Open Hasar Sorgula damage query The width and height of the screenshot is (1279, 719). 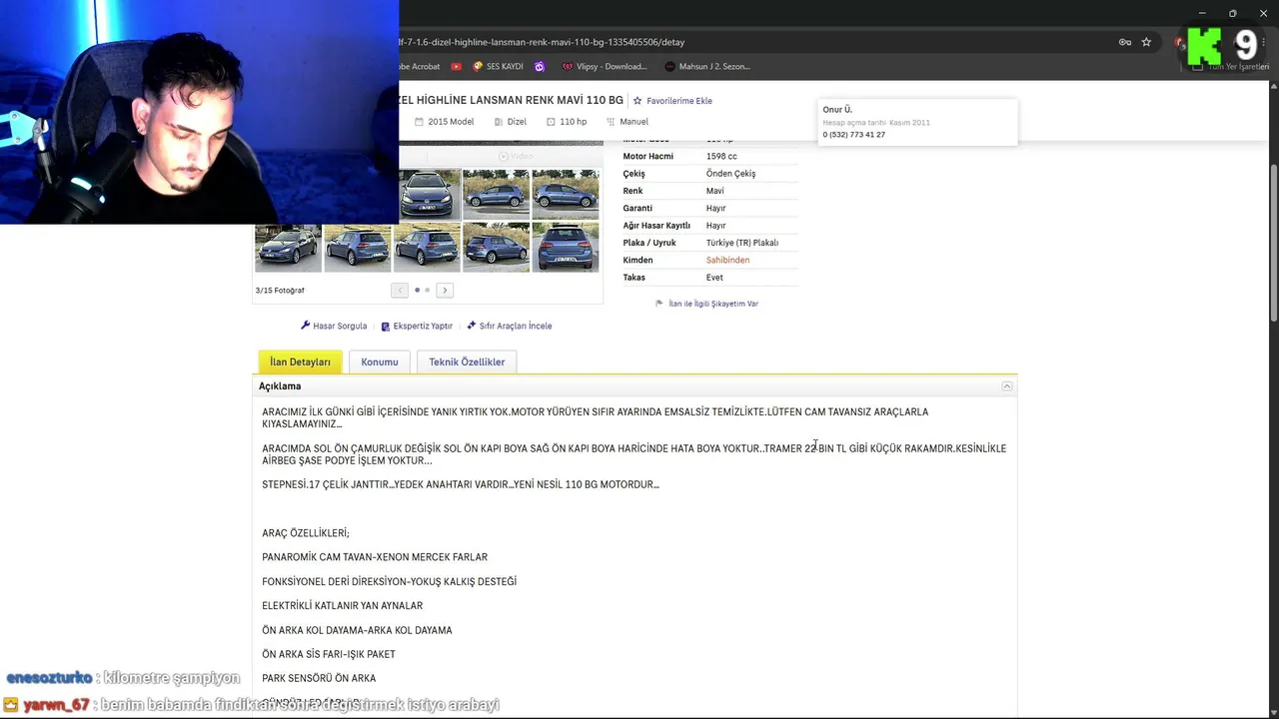pos(334,327)
